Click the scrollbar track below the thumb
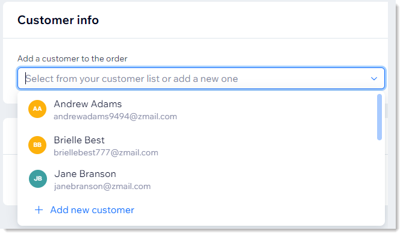This screenshot has width=403, height=236. (380, 181)
